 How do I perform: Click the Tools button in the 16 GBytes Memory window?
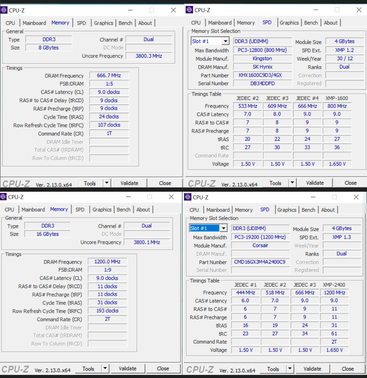[88, 369]
